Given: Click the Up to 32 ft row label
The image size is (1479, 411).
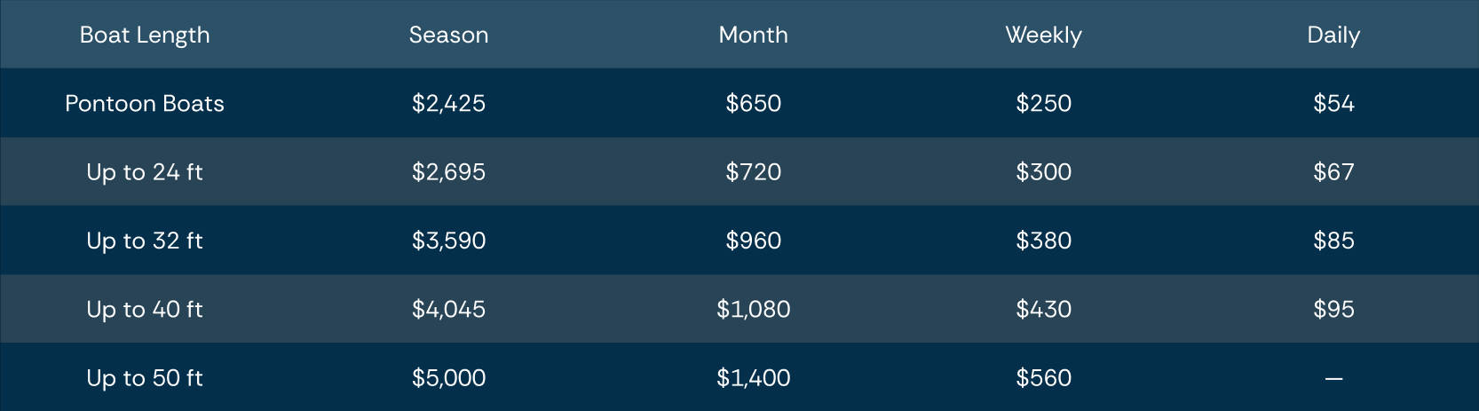Looking at the screenshot, I should tap(145, 241).
